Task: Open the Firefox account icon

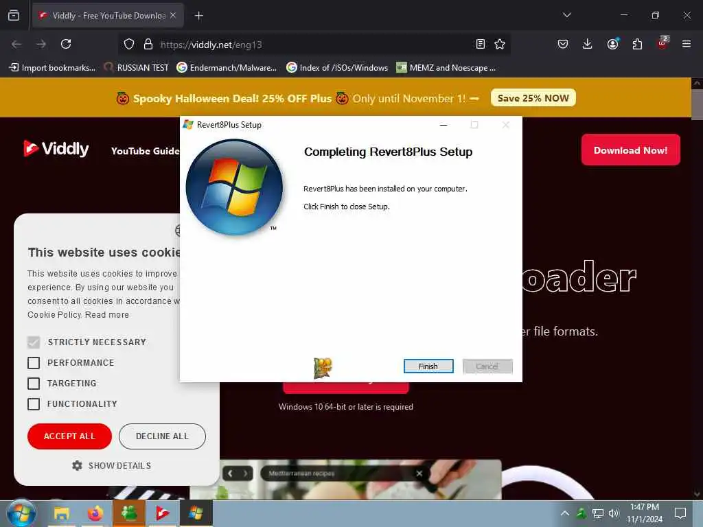Action: click(x=612, y=44)
